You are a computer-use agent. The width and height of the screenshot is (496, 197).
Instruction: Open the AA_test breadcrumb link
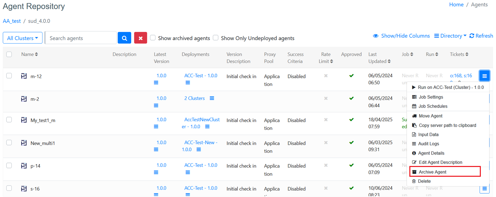(12, 21)
